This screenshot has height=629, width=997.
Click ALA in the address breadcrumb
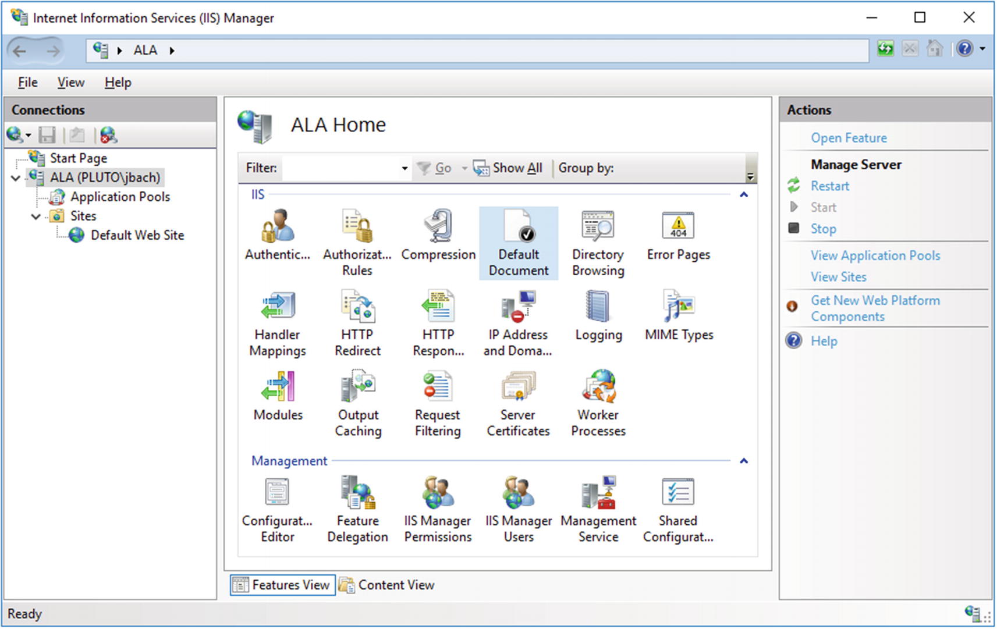[x=146, y=51]
